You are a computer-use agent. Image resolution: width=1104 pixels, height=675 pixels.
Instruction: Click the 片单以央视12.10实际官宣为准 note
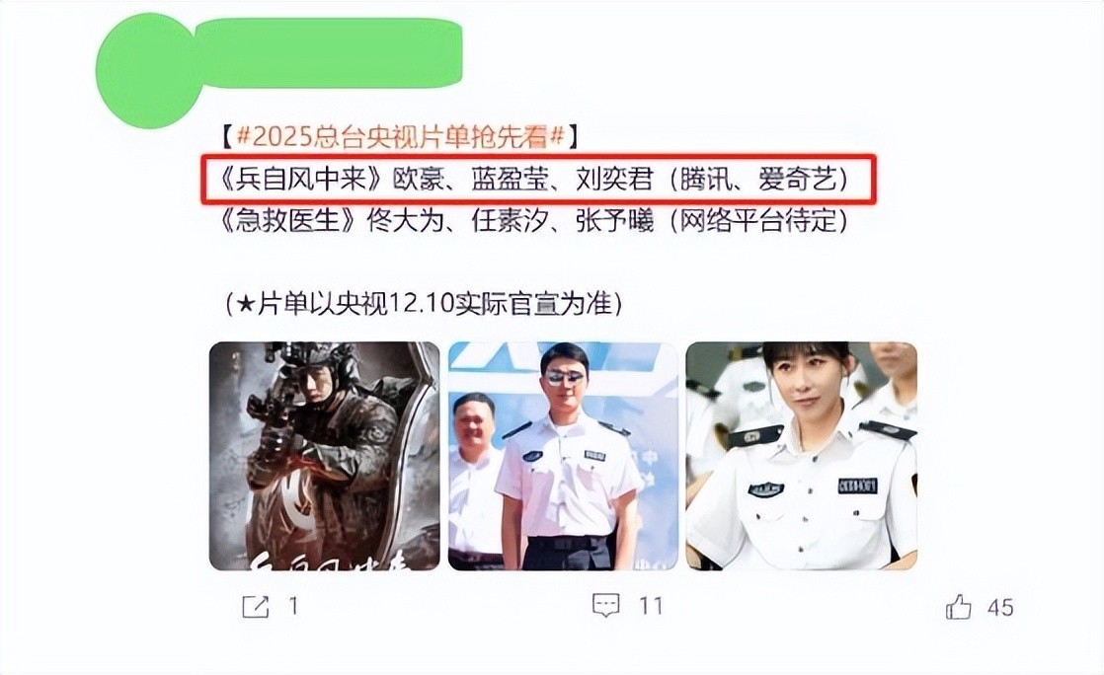coord(424,303)
